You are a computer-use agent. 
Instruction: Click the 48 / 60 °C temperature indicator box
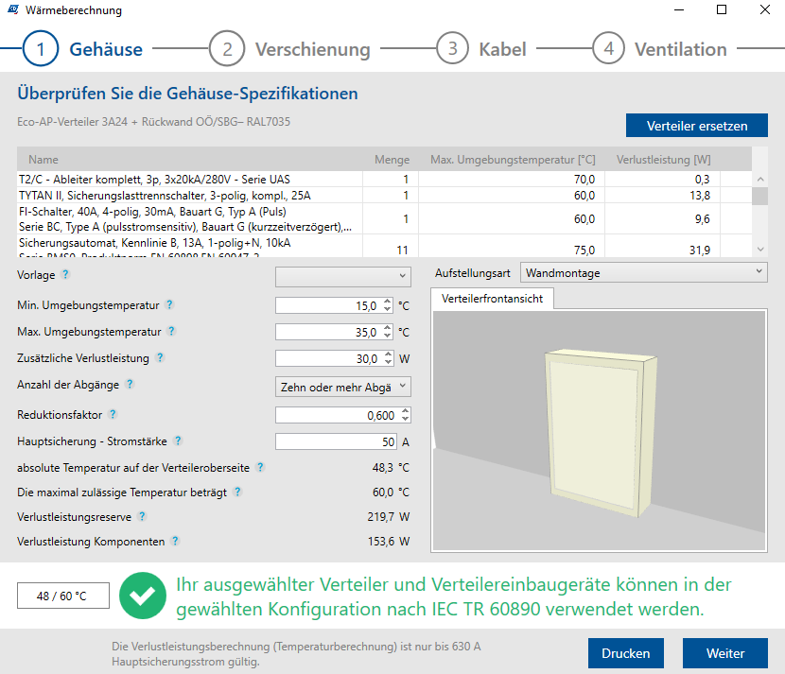[63, 596]
